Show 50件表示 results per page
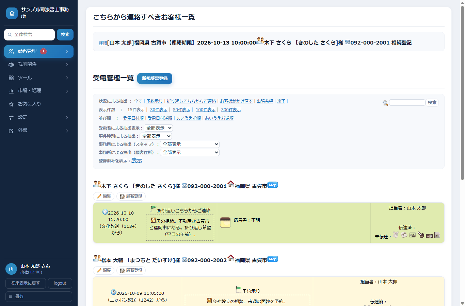The width and height of the screenshot is (465, 306). pyautogui.click(x=181, y=110)
